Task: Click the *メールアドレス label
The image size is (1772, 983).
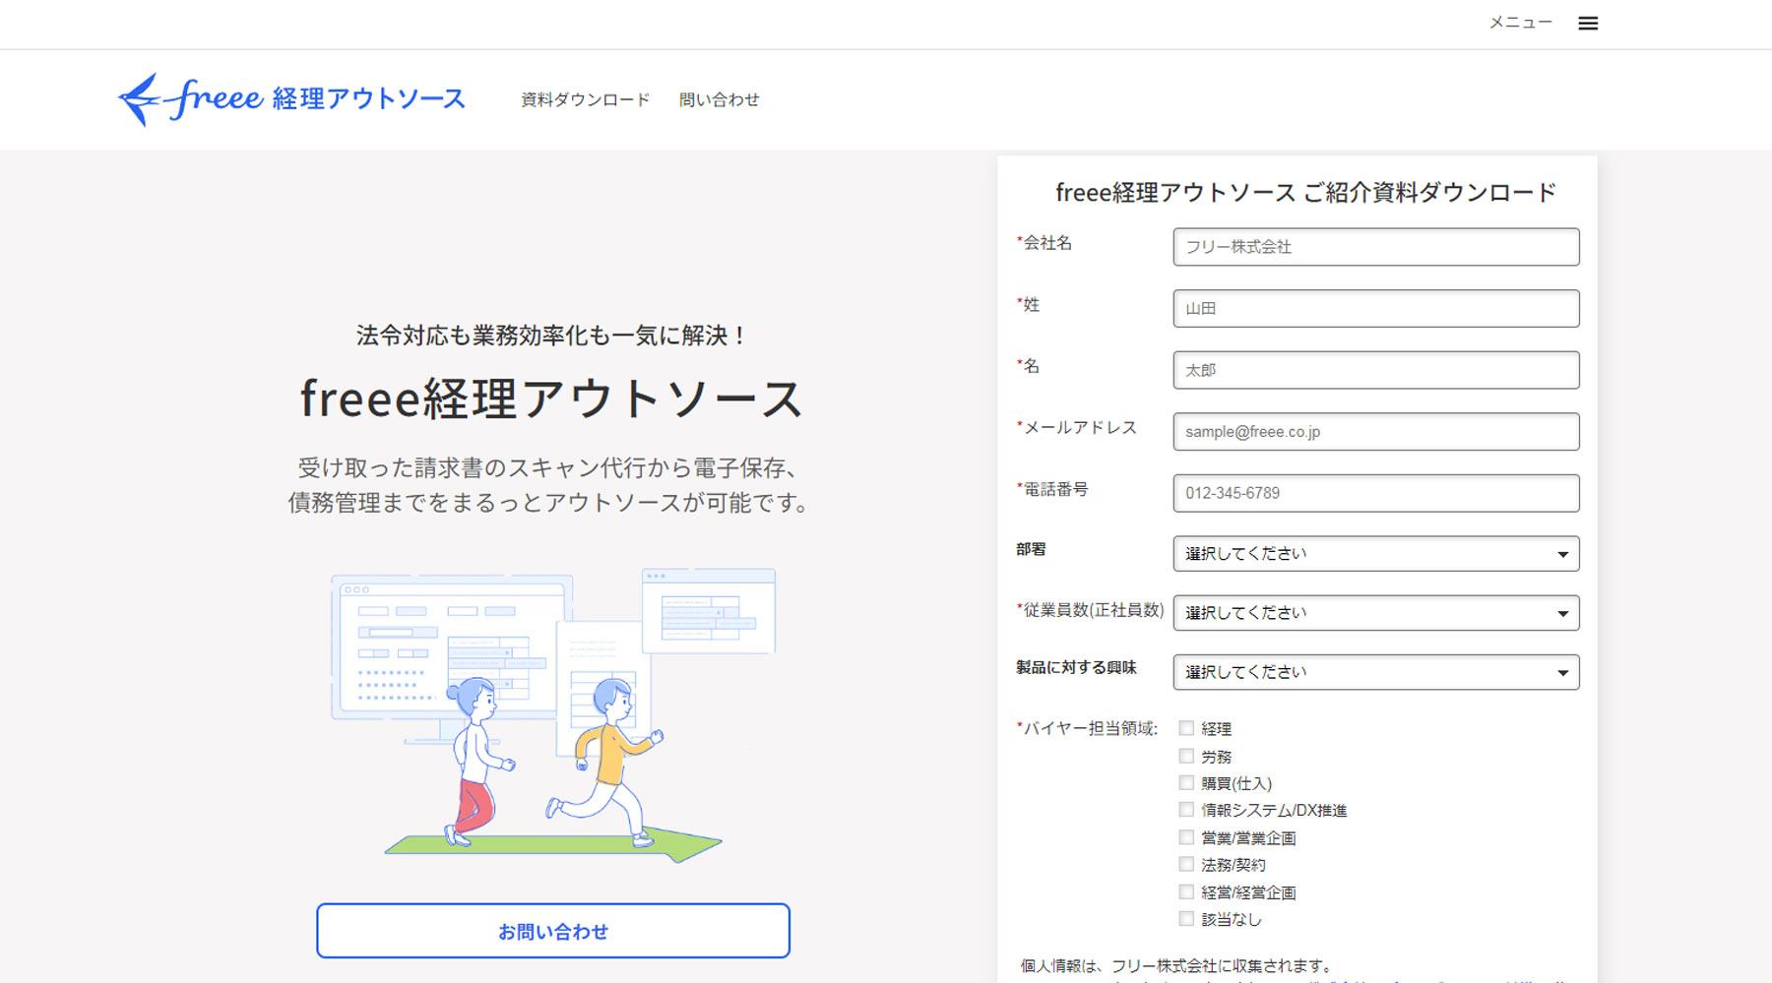Action: click(1077, 427)
